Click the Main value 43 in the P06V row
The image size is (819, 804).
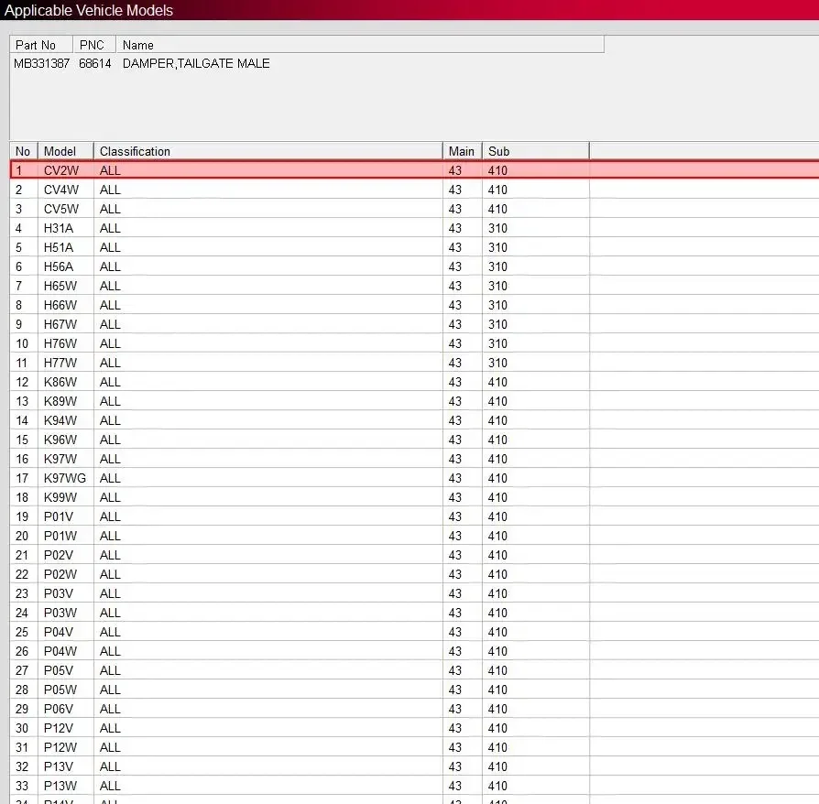(455, 709)
